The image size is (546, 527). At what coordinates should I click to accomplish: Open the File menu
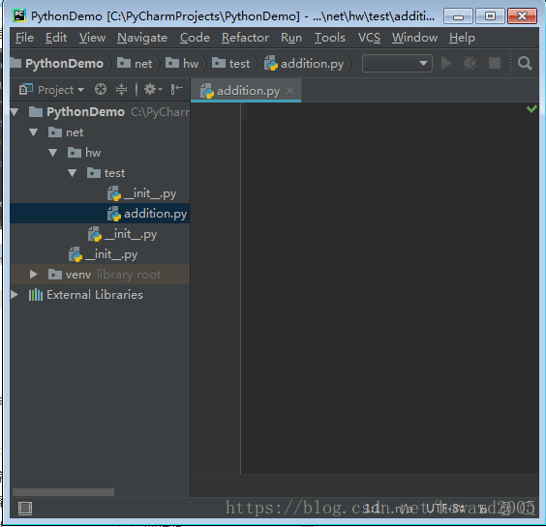point(24,38)
